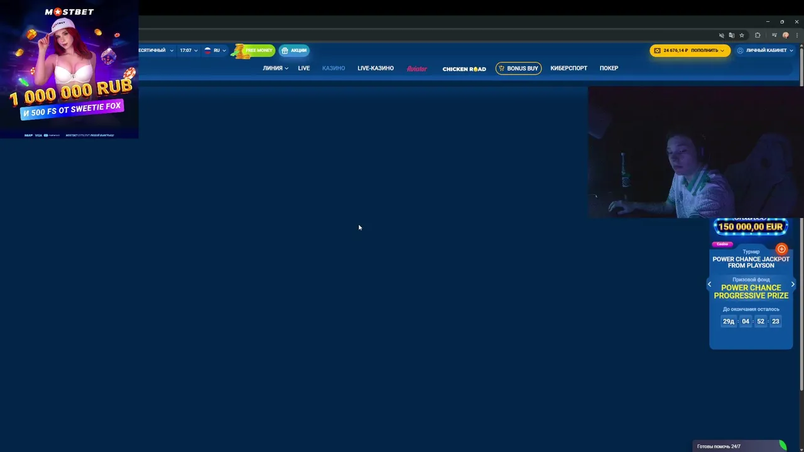Expand the decimal odds format dropdown
Screen dimensions: 804x452
click(156, 50)
